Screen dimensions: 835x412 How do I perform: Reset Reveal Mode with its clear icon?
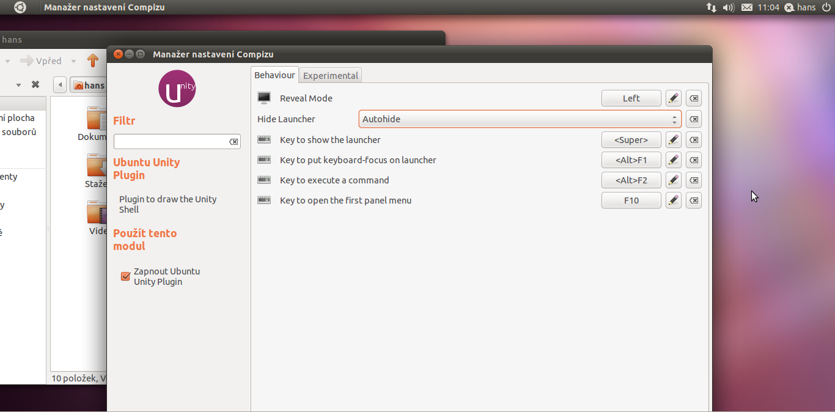coord(694,98)
